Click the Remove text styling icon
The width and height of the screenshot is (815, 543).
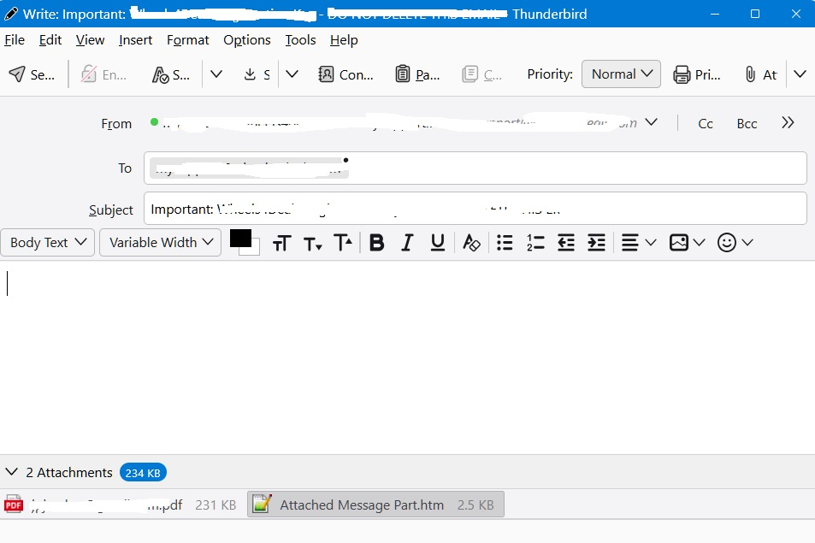471,243
